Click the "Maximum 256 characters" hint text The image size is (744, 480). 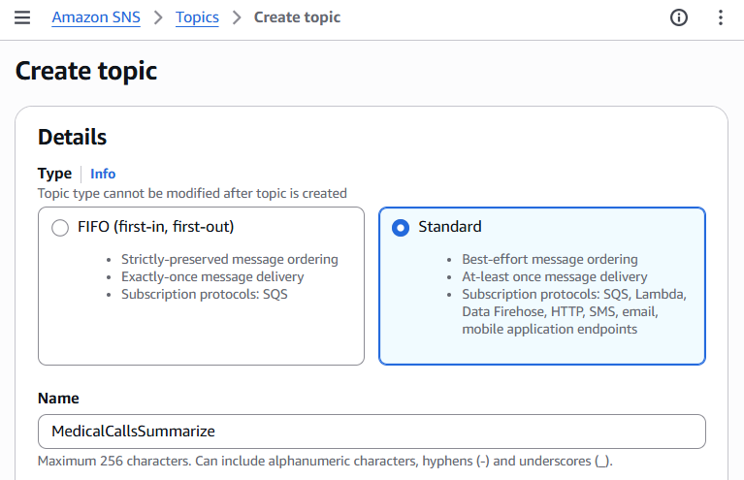click(325, 461)
